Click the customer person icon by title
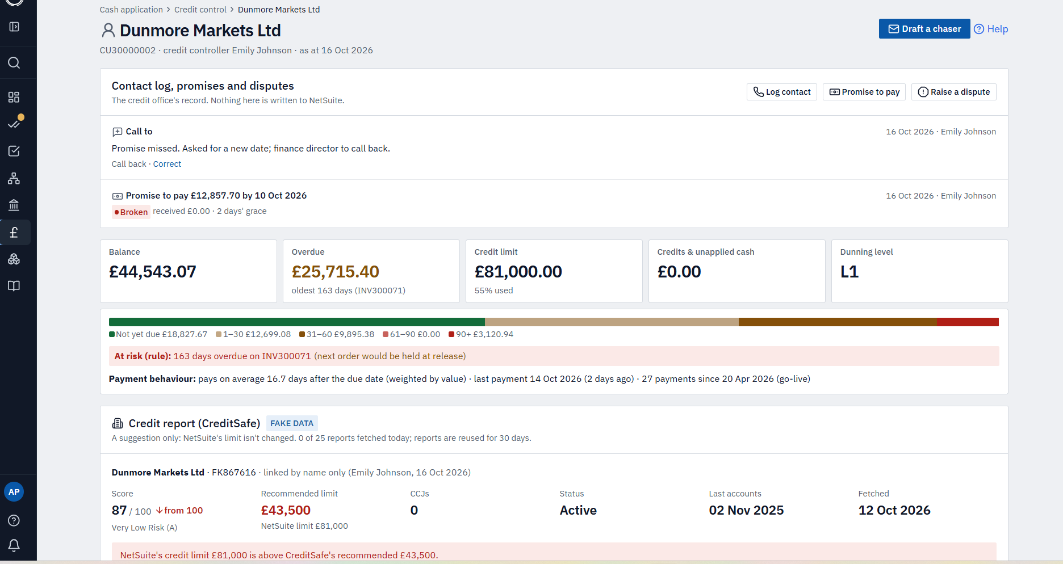Screen dimensions: 1063x564 [108, 30]
